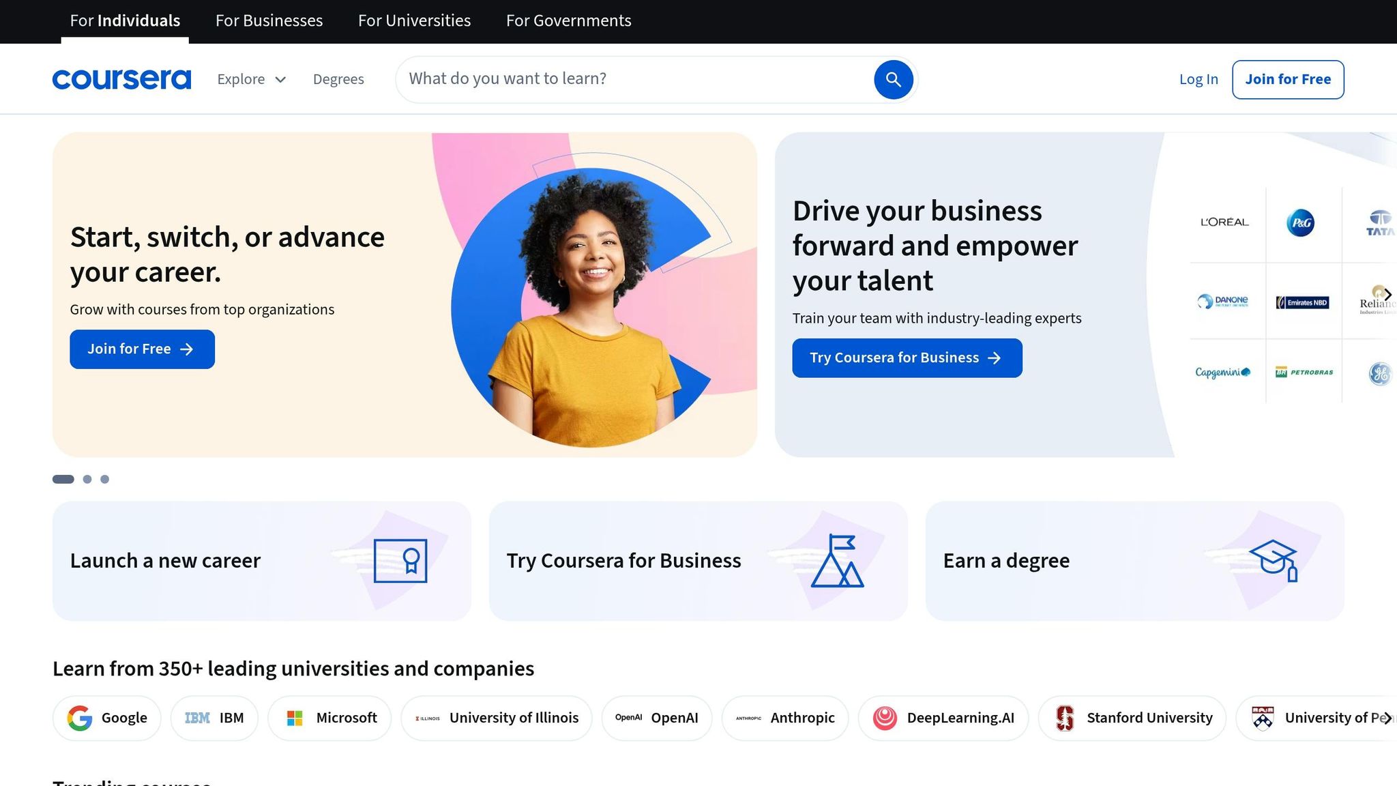Click the flag mountain icon on Business card
1397x786 pixels.
click(x=838, y=561)
